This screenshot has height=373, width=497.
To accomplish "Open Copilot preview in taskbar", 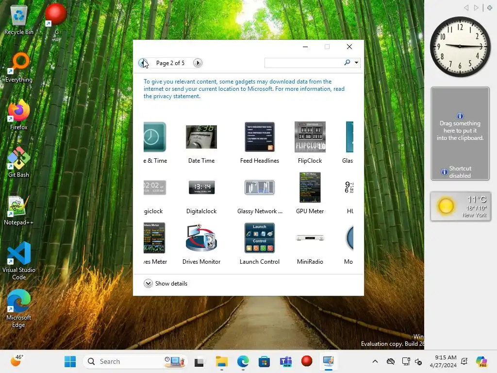I will [x=481, y=361].
